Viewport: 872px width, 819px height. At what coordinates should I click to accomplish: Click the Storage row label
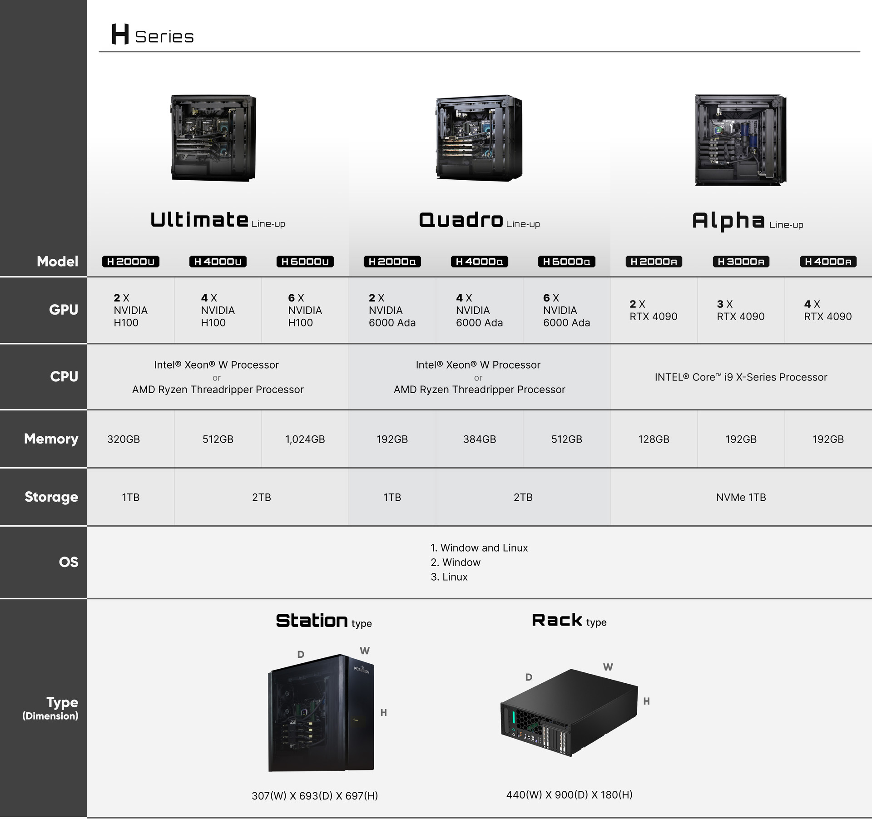click(51, 497)
